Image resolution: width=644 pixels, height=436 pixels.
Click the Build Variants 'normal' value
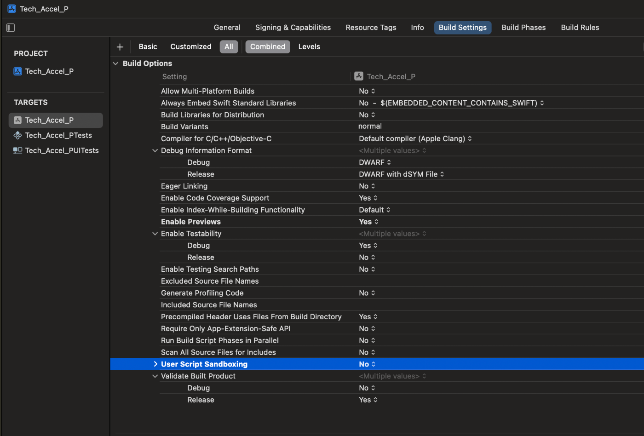click(x=370, y=126)
